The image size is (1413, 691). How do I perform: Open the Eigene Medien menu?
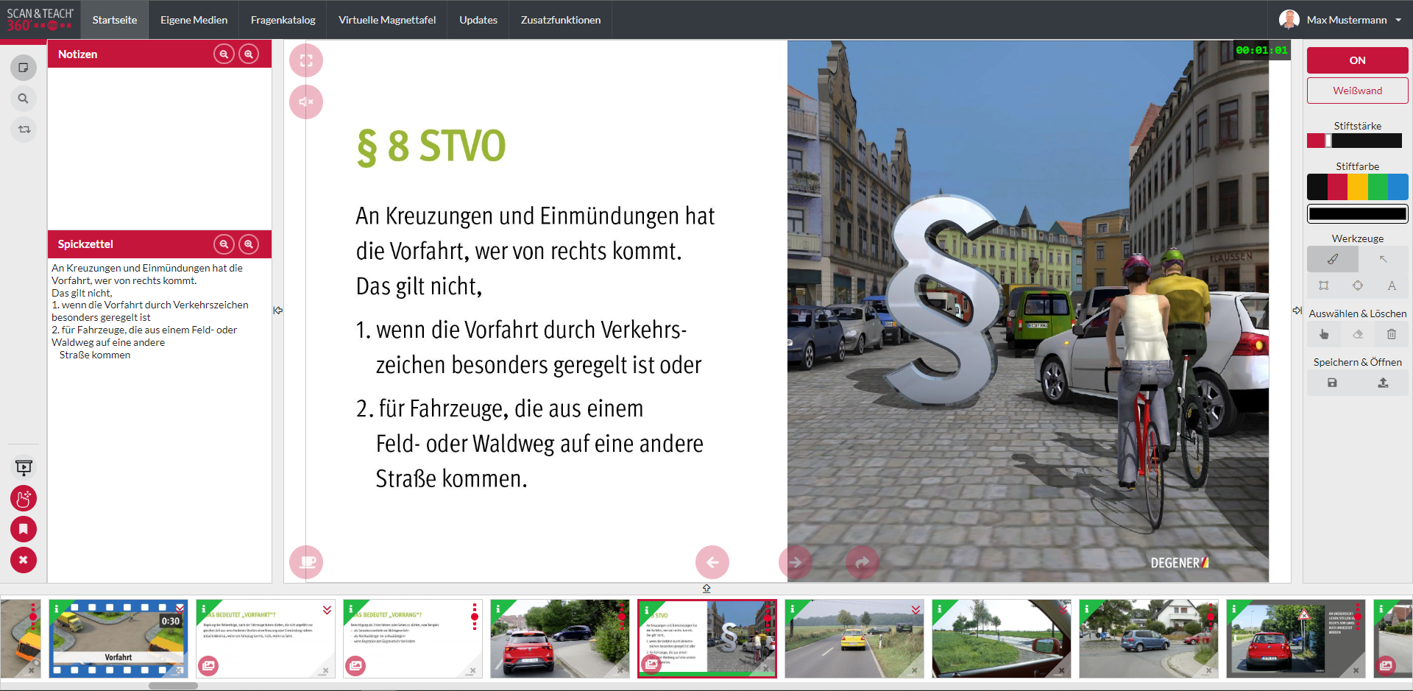point(194,20)
